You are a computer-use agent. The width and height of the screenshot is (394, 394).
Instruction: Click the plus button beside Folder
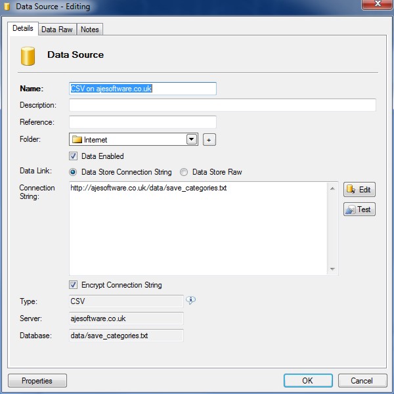209,139
